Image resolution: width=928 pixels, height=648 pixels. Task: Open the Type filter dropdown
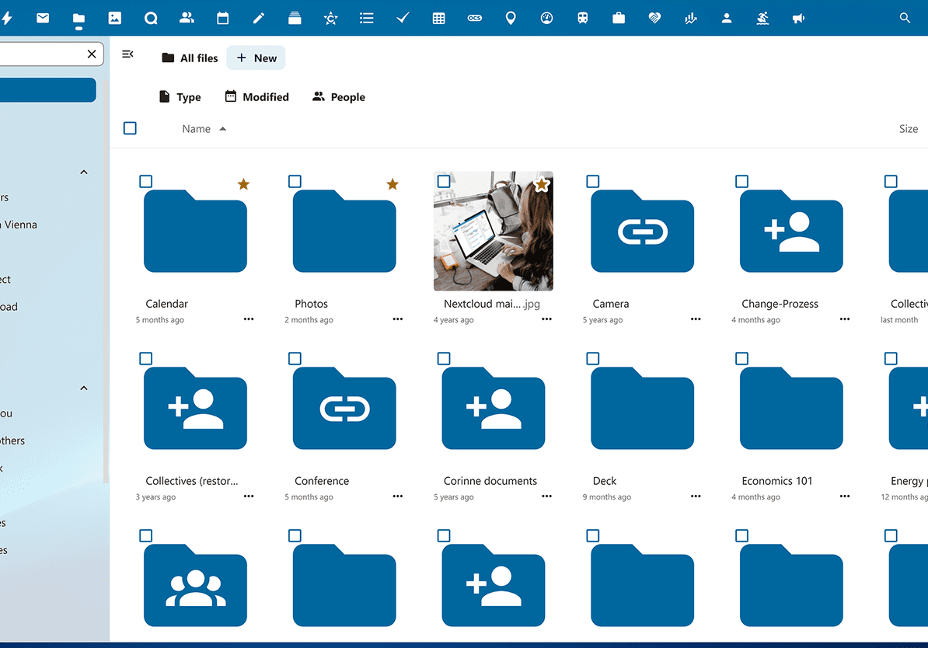pos(180,97)
